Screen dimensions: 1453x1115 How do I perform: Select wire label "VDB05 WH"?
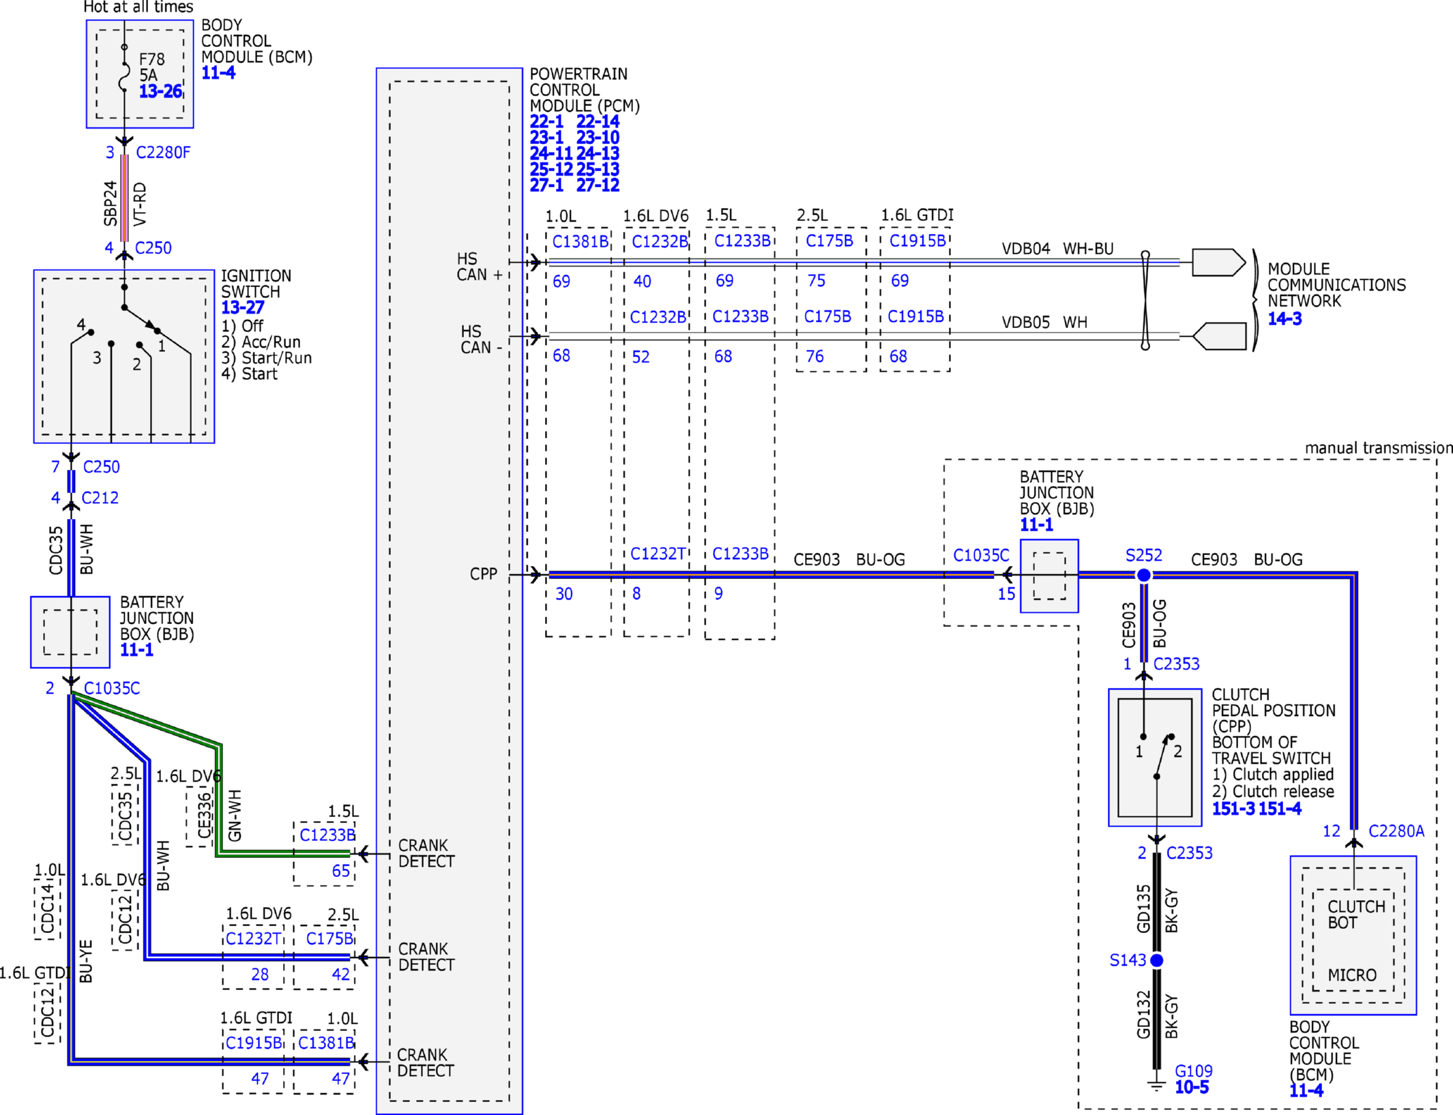point(1044,322)
